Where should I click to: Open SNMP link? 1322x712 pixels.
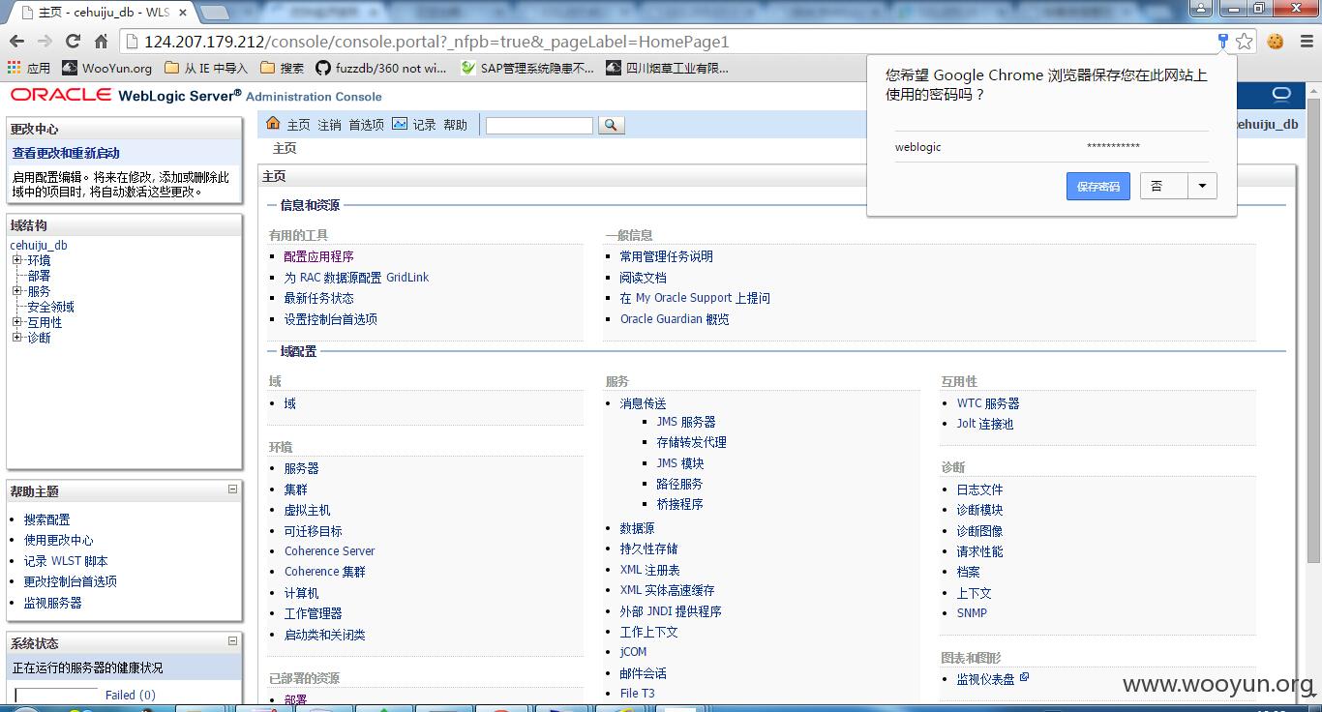coord(972,613)
